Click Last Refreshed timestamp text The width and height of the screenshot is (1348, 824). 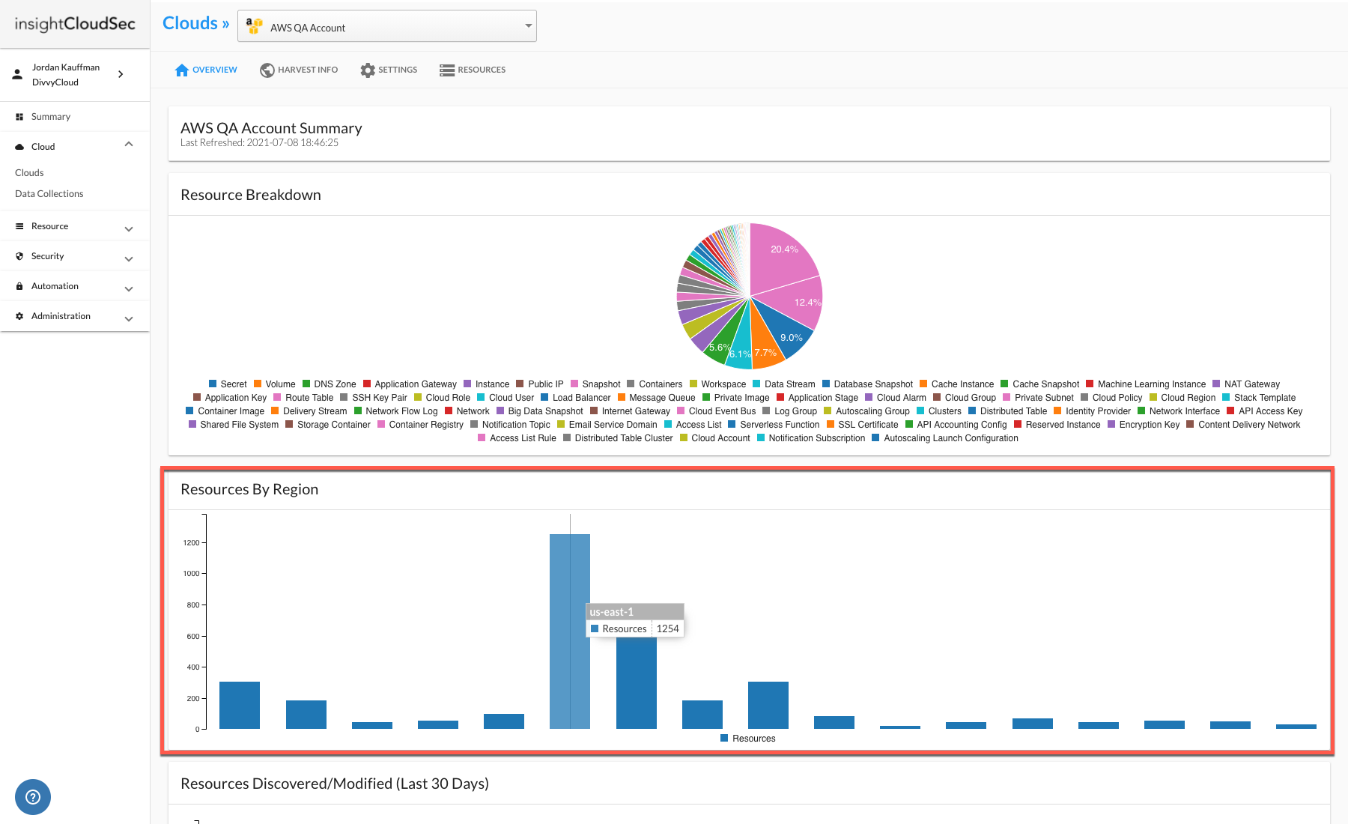pyautogui.click(x=259, y=143)
